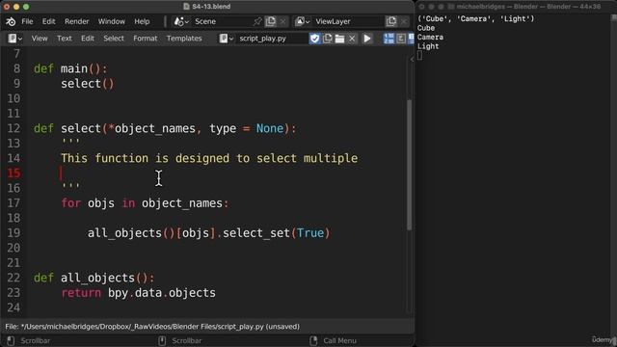Unlink script_play.py with the X icon

point(352,39)
